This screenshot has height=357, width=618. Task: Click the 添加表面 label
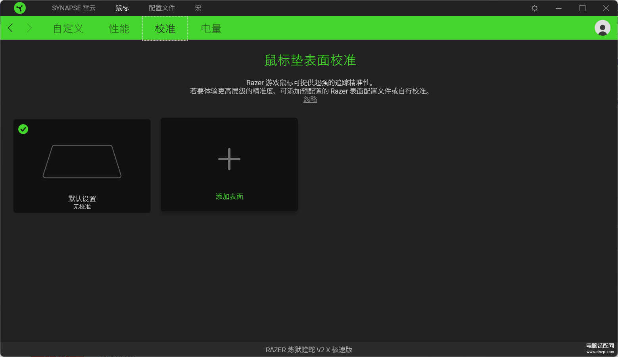point(229,196)
